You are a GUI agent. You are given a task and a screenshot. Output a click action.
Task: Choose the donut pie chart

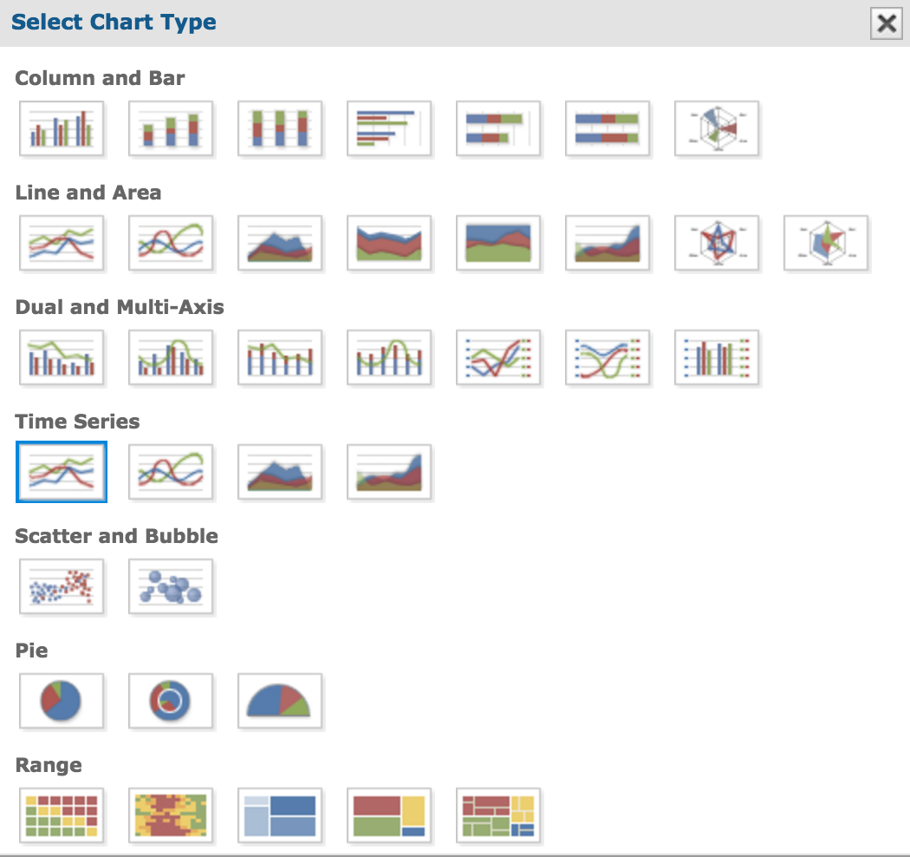point(171,701)
